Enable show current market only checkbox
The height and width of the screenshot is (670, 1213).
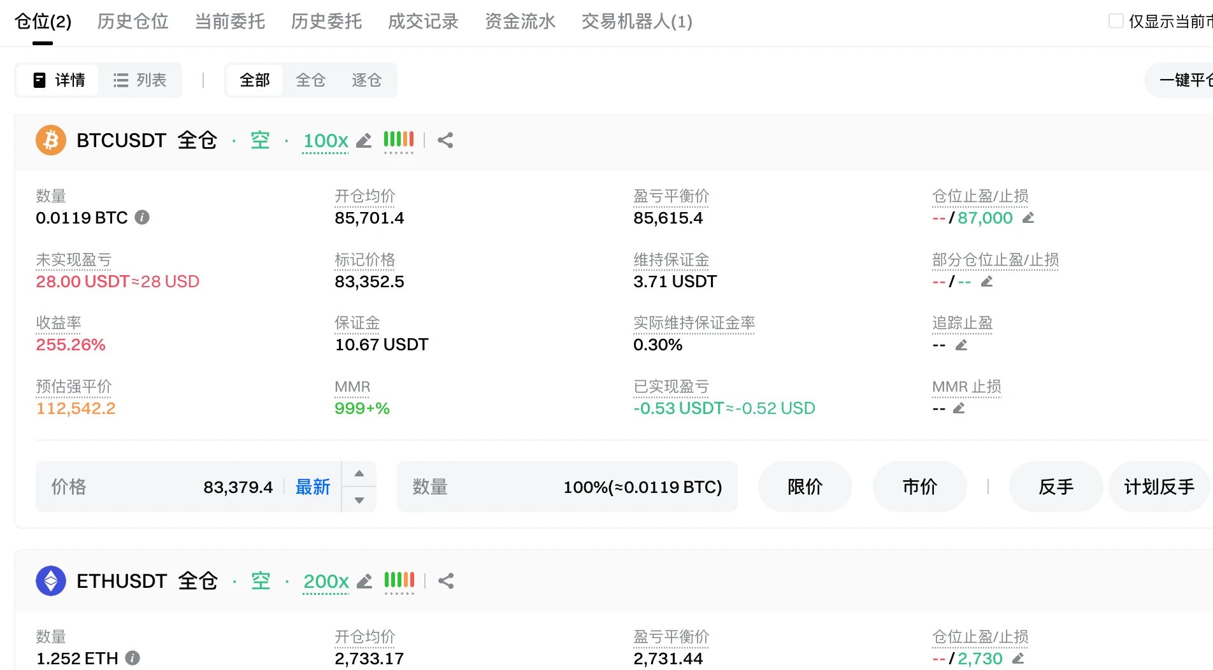1116,21
